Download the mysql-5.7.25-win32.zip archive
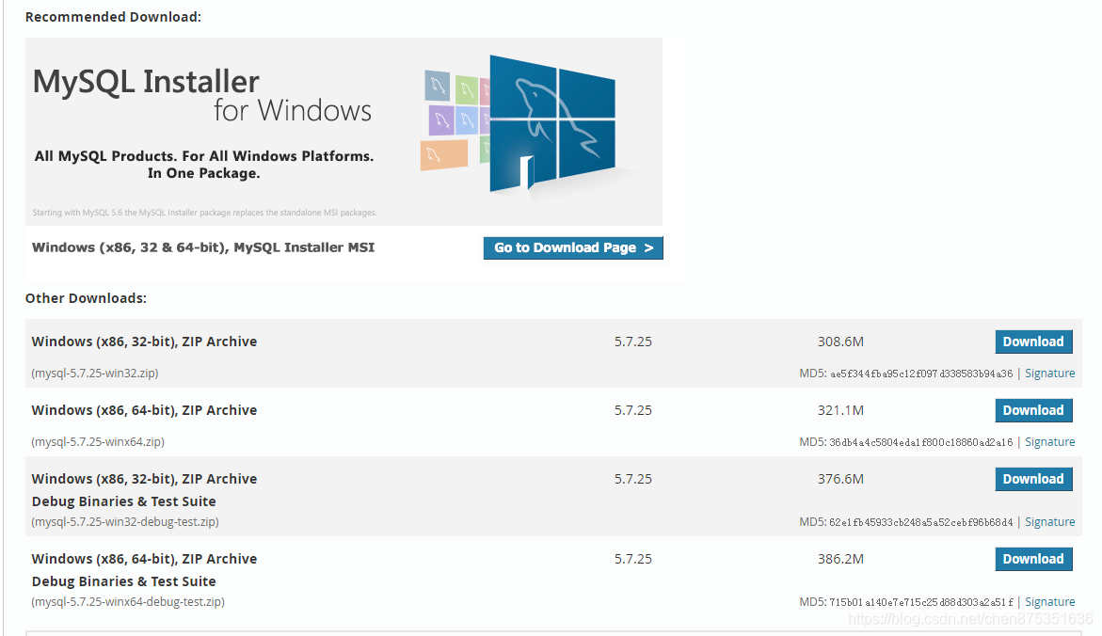Viewport: 1102px width, 636px height. coord(1033,342)
